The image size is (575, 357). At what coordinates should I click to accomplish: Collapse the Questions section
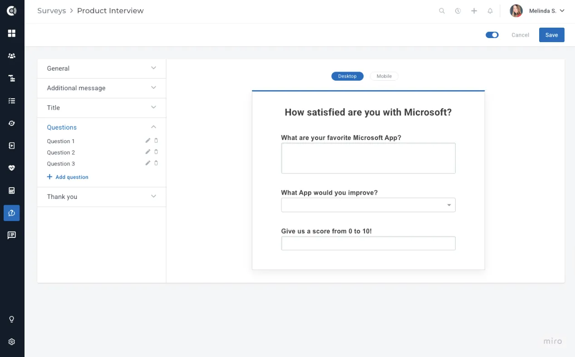[102, 127]
